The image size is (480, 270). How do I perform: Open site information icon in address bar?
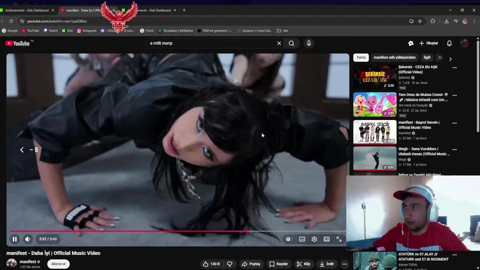tap(22, 21)
